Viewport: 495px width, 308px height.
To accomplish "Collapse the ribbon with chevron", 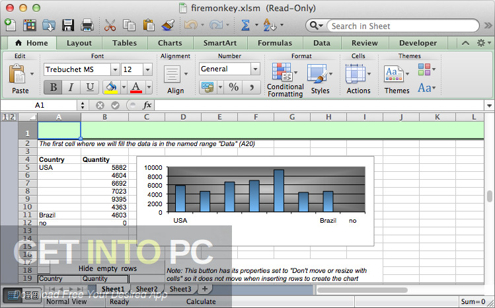I will (x=465, y=43).
